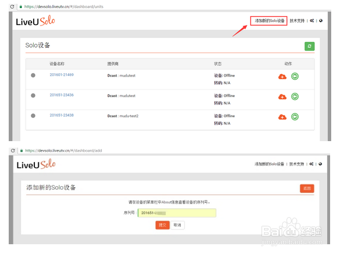Click the orange 提交 submit button
341x254 pixels.
point(162,225)
